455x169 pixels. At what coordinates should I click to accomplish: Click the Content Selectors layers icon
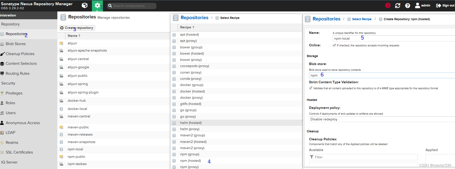click(x=2, y=64)
